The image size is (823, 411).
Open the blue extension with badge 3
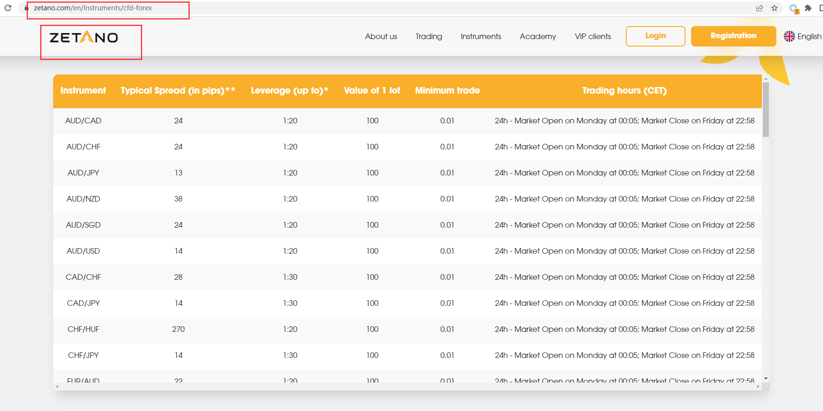793,8
